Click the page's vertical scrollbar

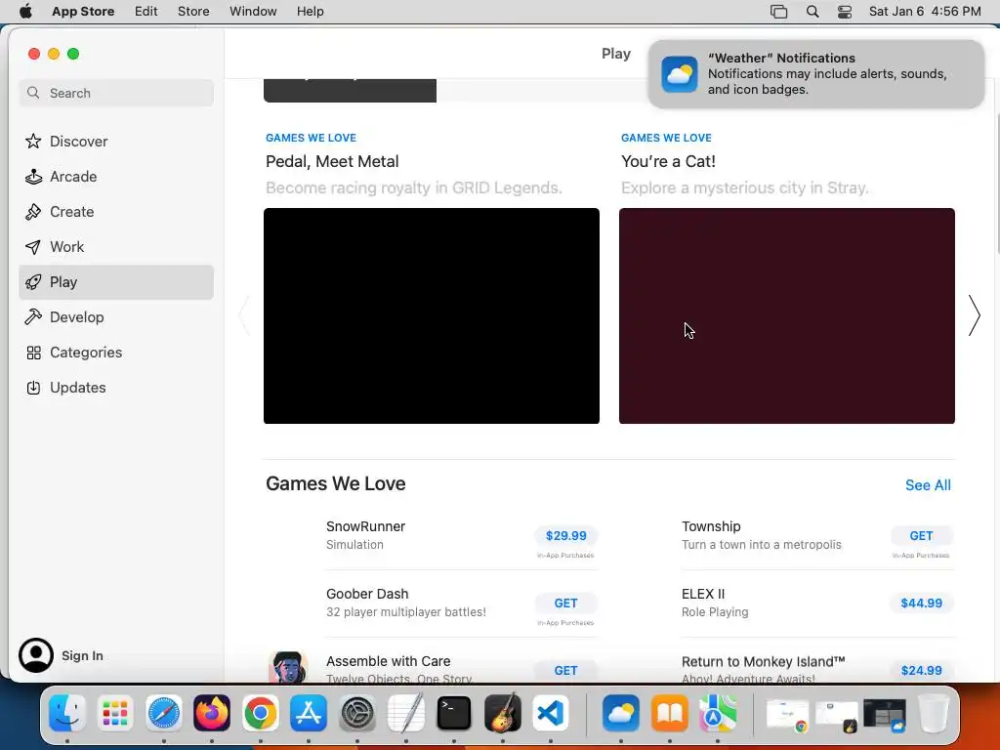997,185
